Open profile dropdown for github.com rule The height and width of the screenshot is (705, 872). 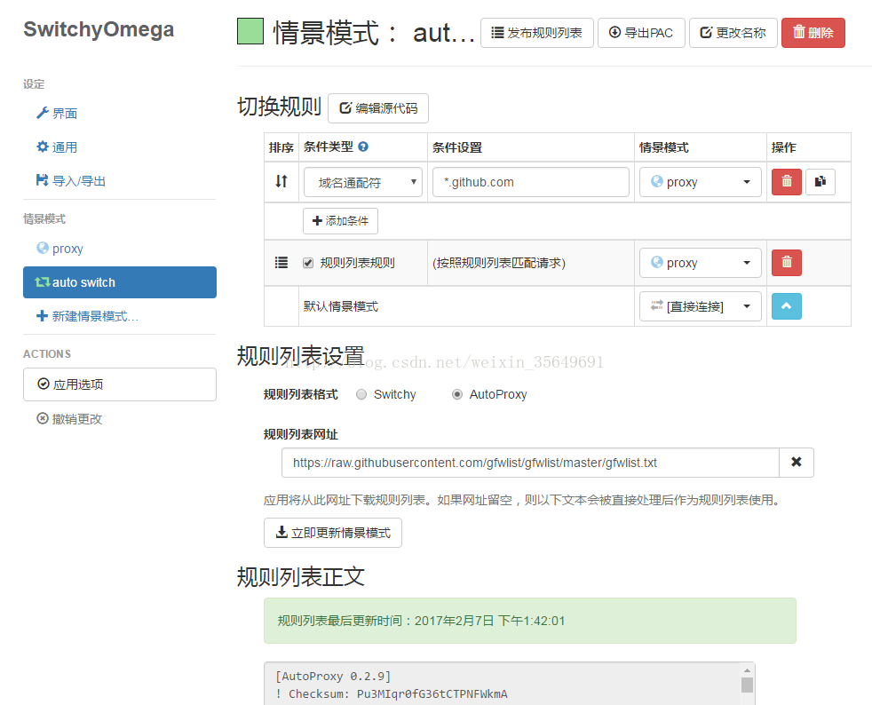click(x=700, y=182)
